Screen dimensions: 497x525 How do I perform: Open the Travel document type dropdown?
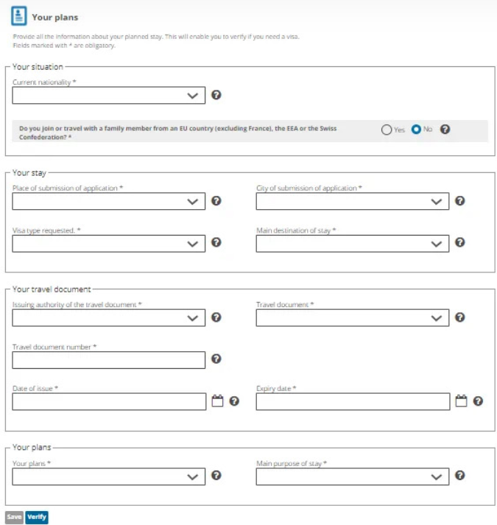(353, 318)
